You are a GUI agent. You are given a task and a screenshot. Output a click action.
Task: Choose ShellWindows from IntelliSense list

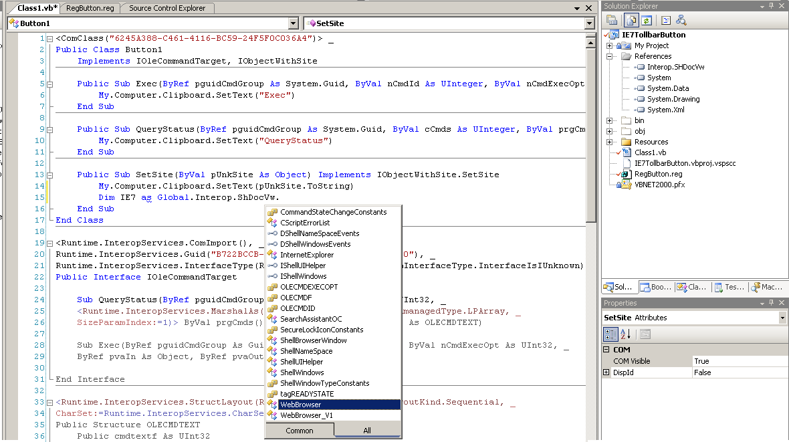(333, 372)
